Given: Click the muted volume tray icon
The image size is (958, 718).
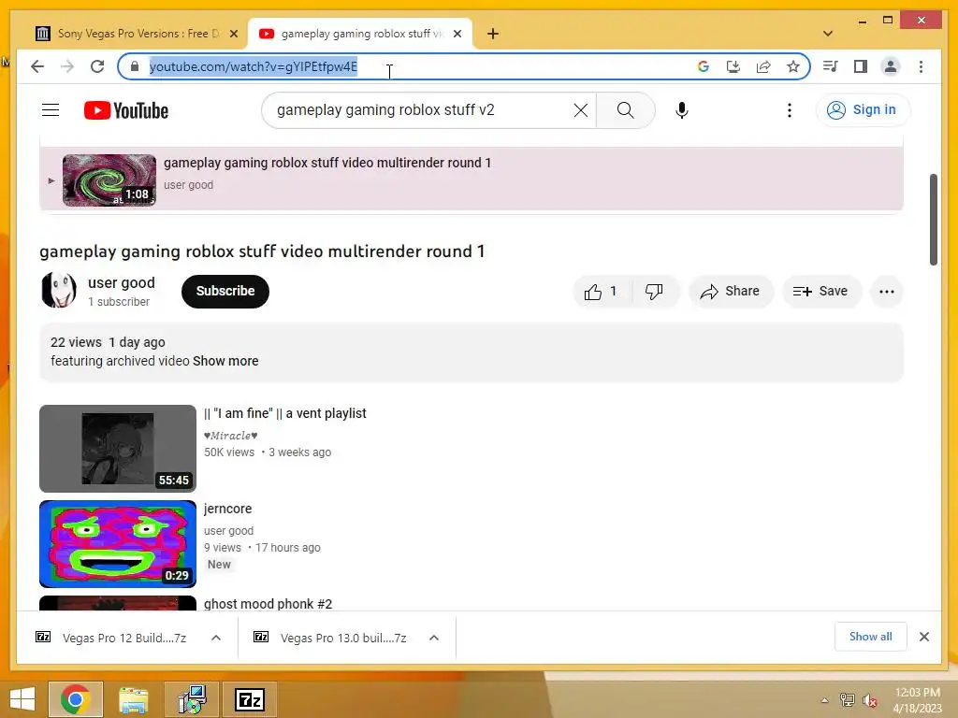Looking at the screenshot, I should (x=869, y=700).
